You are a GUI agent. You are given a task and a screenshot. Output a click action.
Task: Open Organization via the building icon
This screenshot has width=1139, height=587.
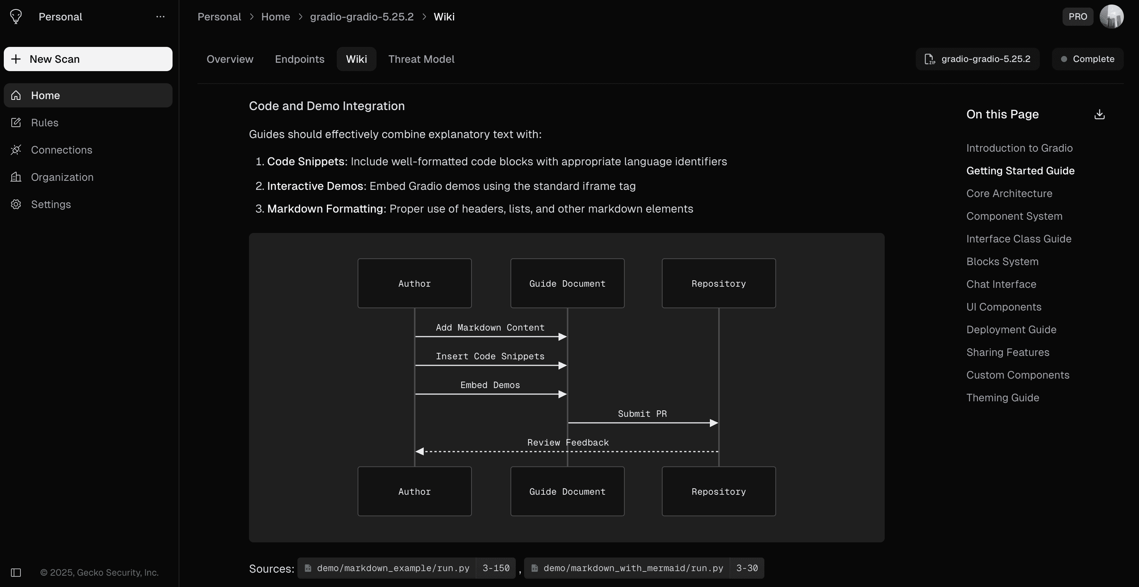pyautogui.click(x=16, y=177)
